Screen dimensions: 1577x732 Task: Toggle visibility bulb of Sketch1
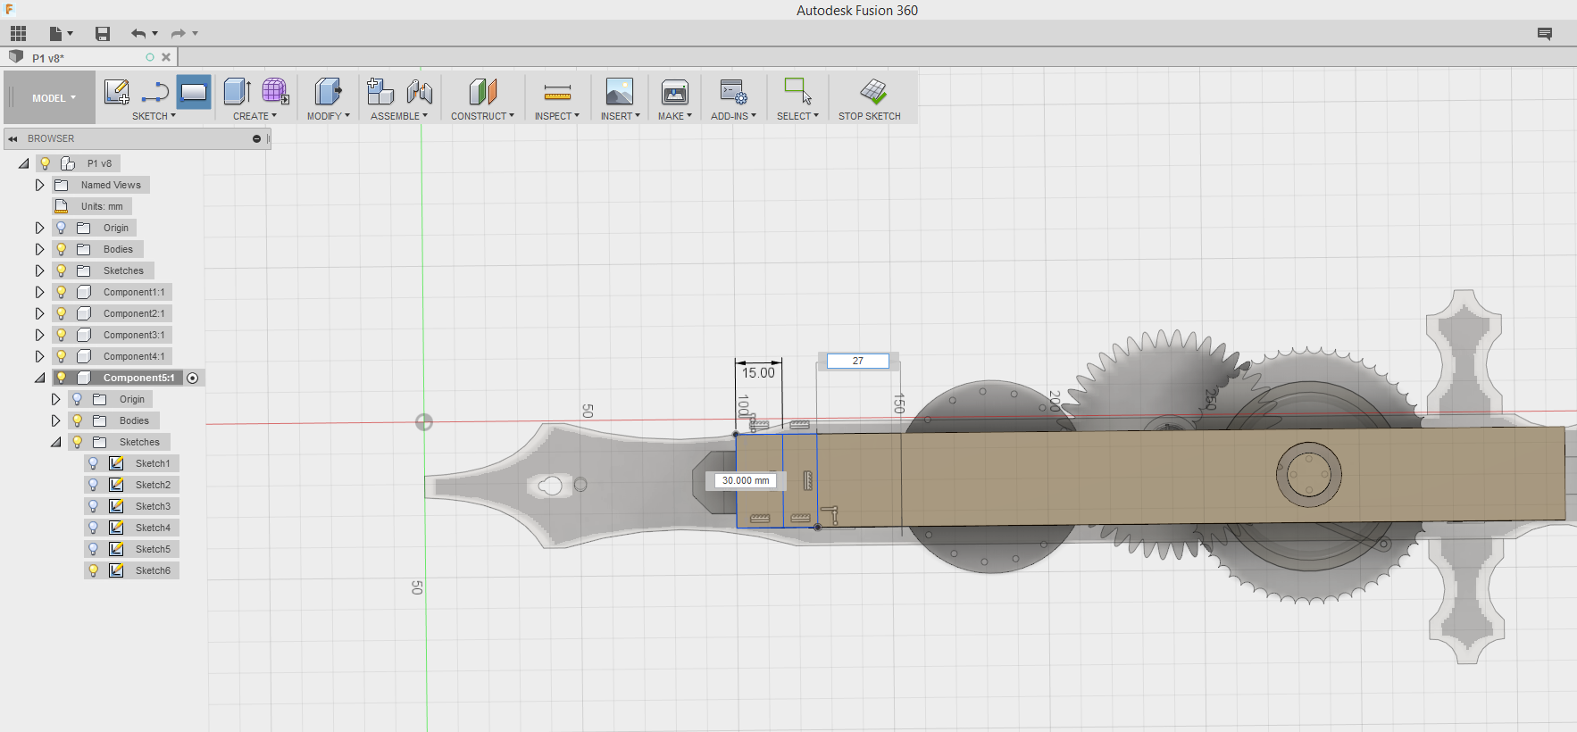[93, 463]
